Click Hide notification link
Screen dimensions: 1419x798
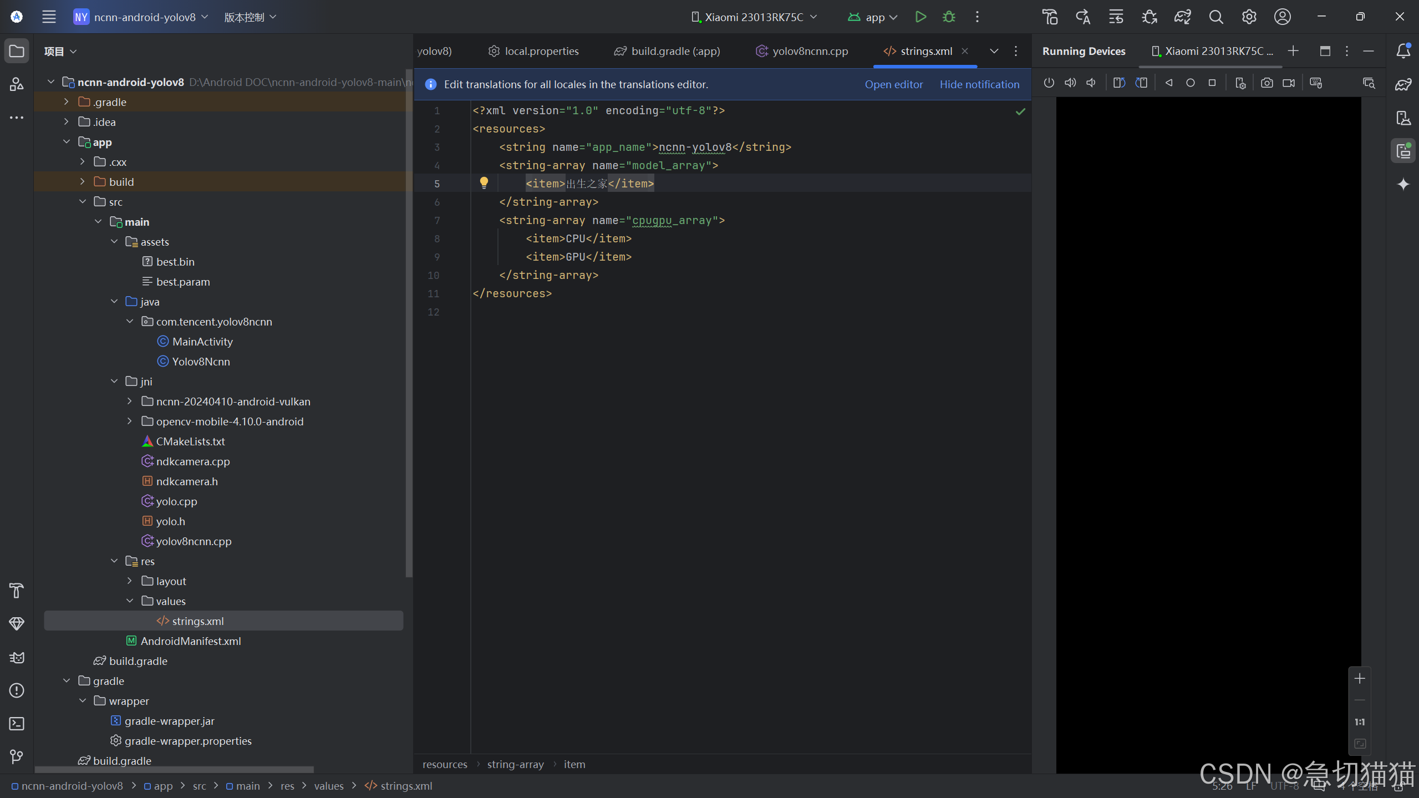tap(979, 84)
